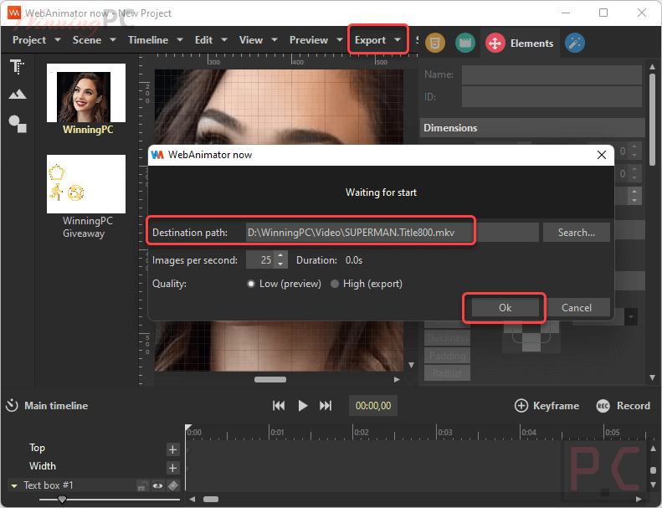Screen dimensions: 662x508
Task: Close the WebAnimator now dialog
Action: [602, 155]
